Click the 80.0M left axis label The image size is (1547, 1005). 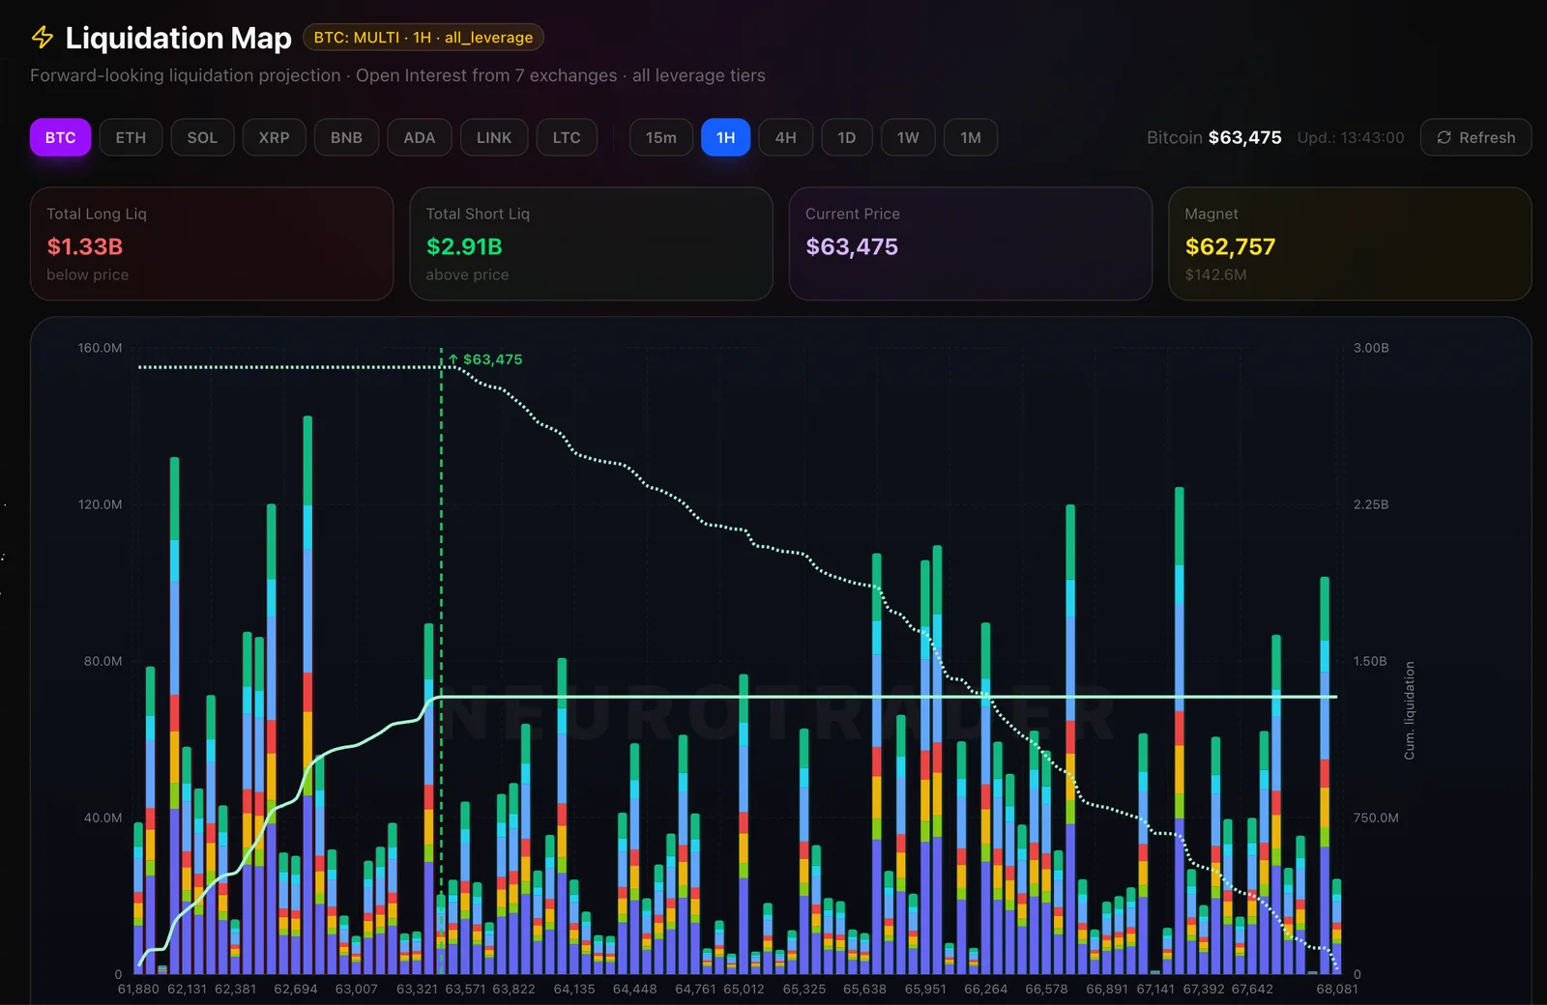(102, 661)
